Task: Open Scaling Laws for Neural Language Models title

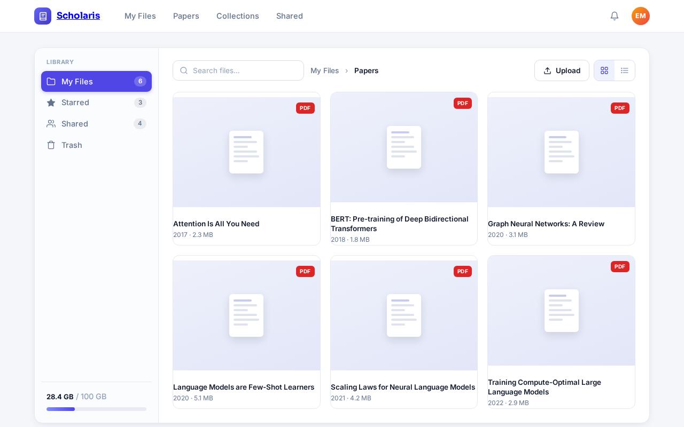Action: tap(403, 387)
